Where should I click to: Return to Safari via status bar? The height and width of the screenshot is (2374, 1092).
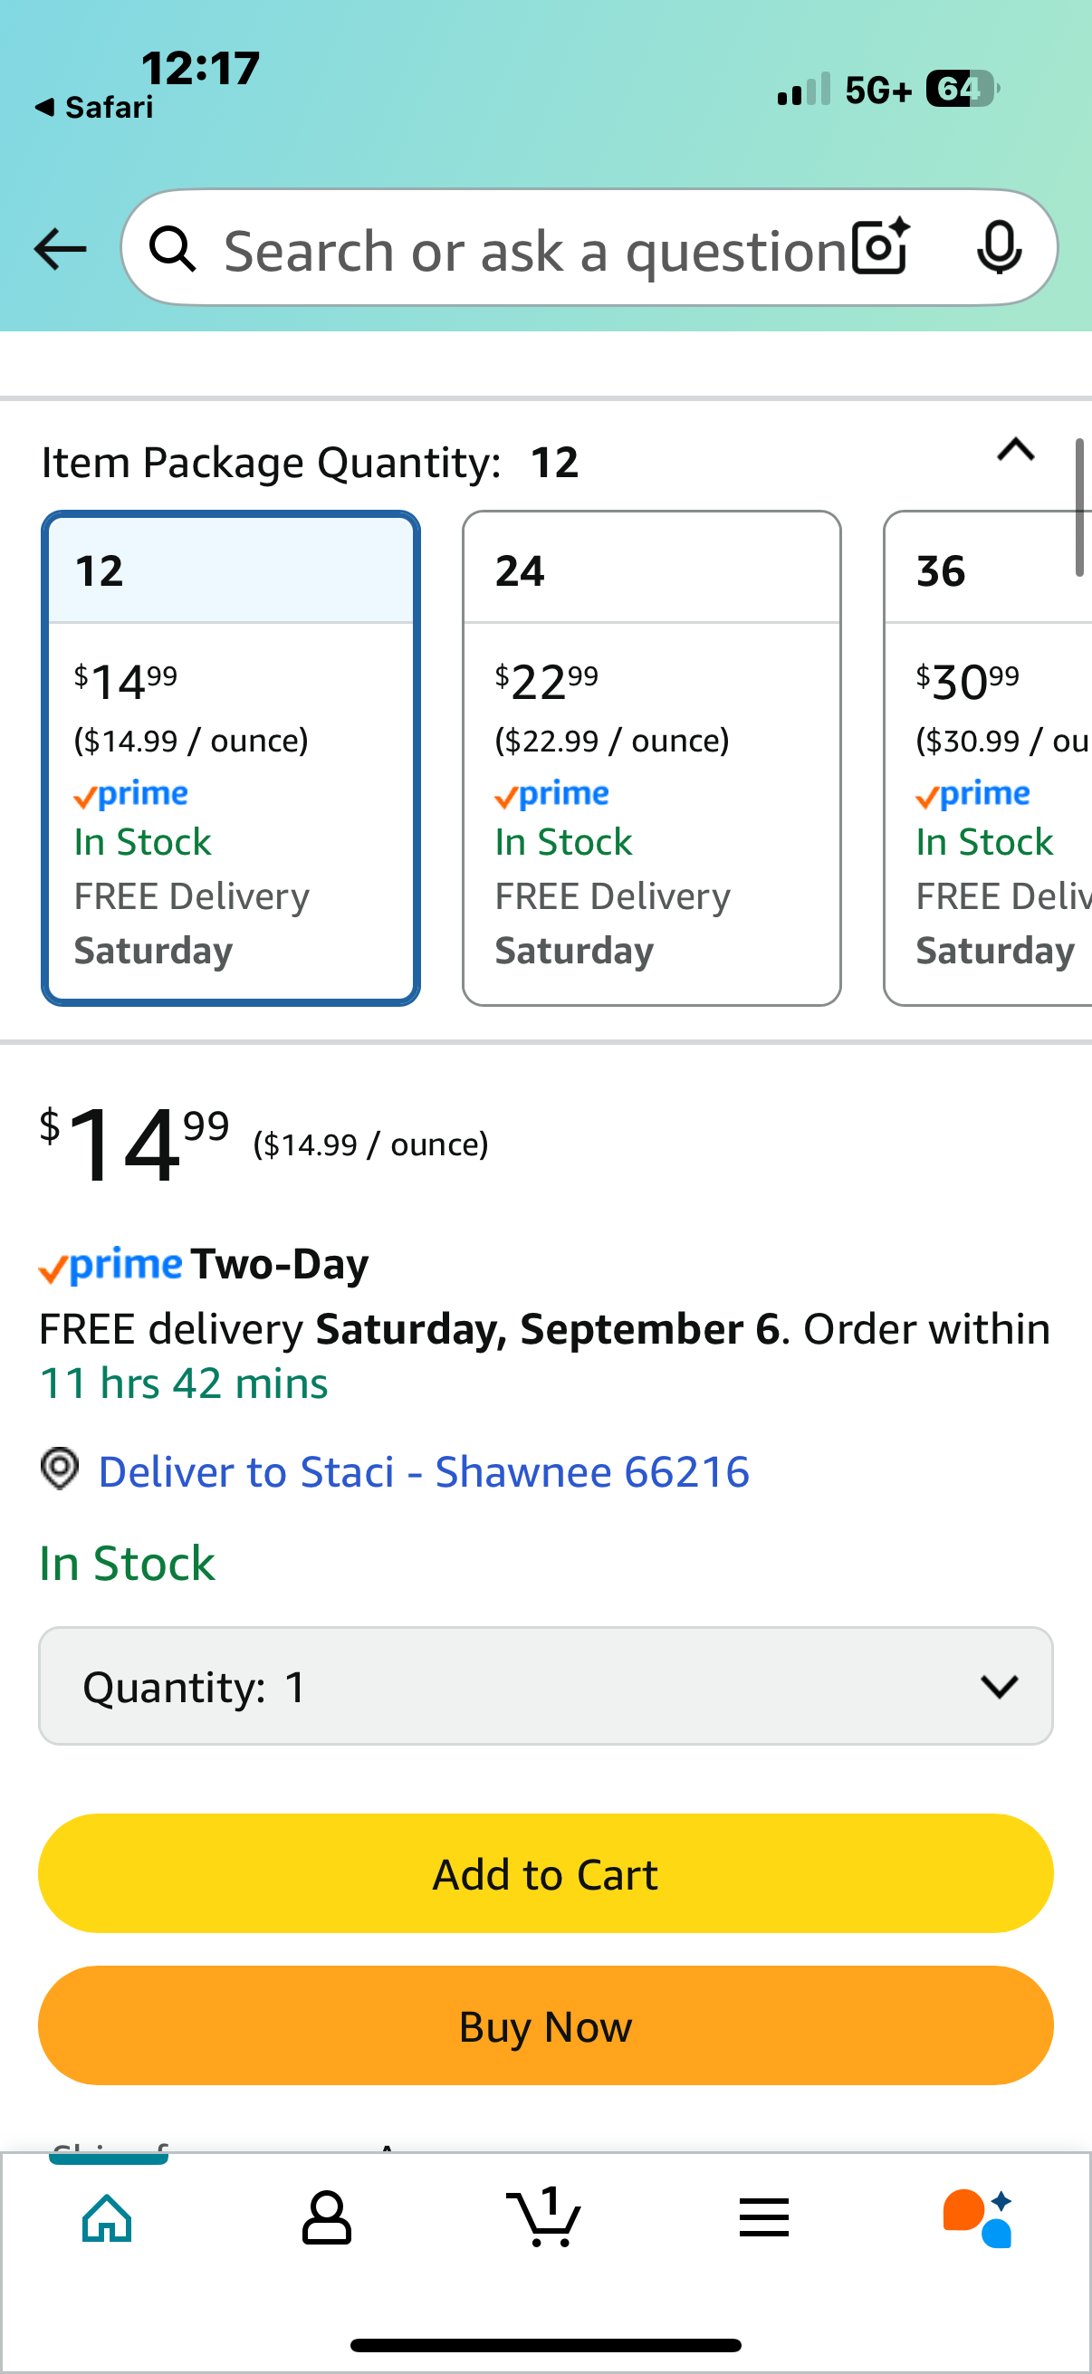(x=94, y=108)
